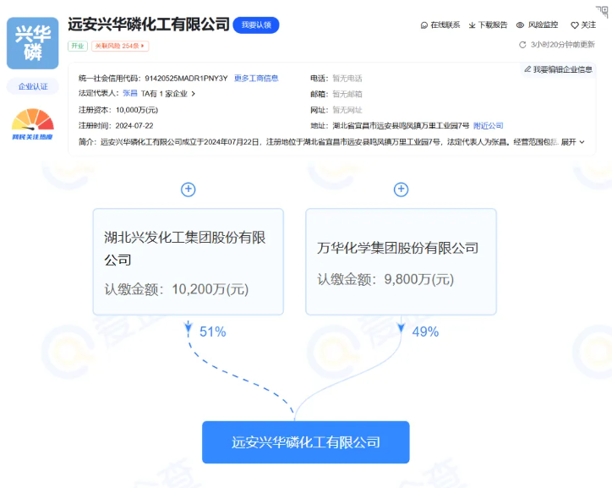
Task: Click 认缴金额 9,800万(元) amount
Action: 385,280
